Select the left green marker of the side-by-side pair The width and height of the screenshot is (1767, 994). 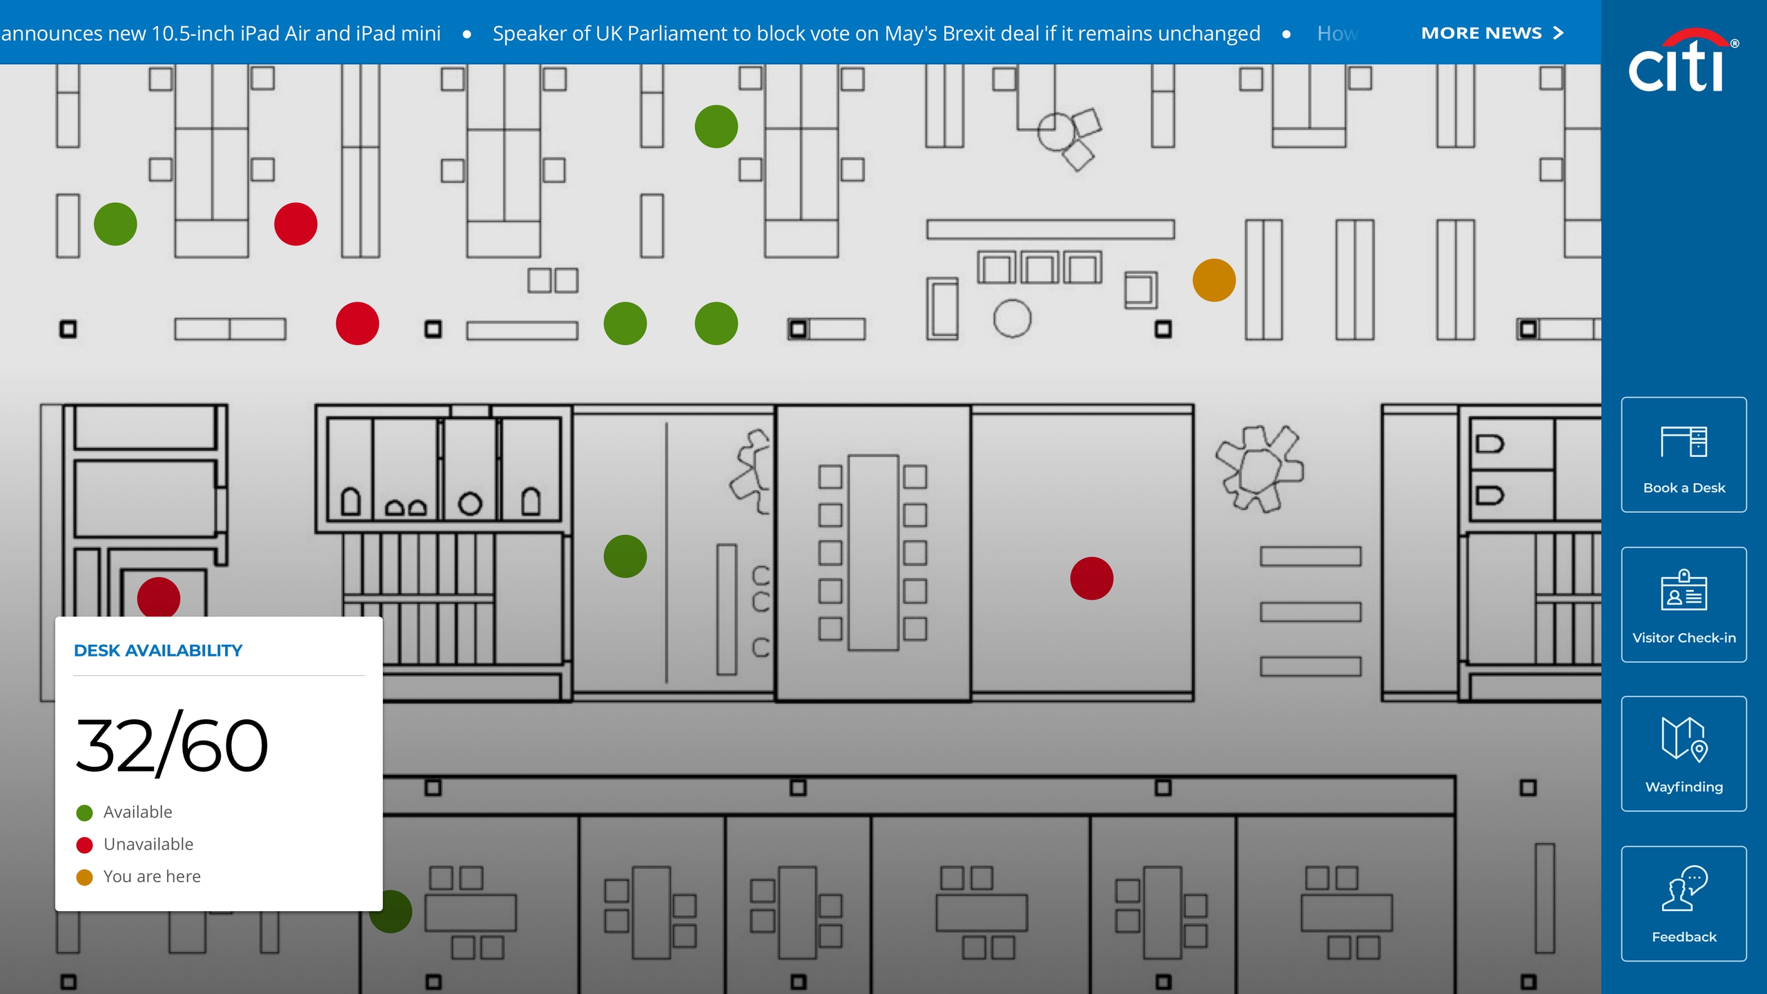tap(625, 323)
